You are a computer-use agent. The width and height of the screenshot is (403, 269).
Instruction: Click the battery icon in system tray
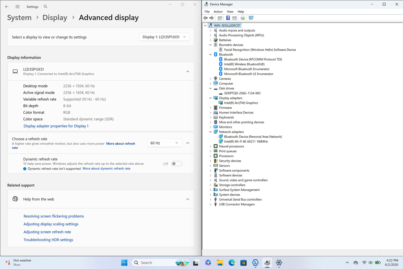tap(378, 263)
